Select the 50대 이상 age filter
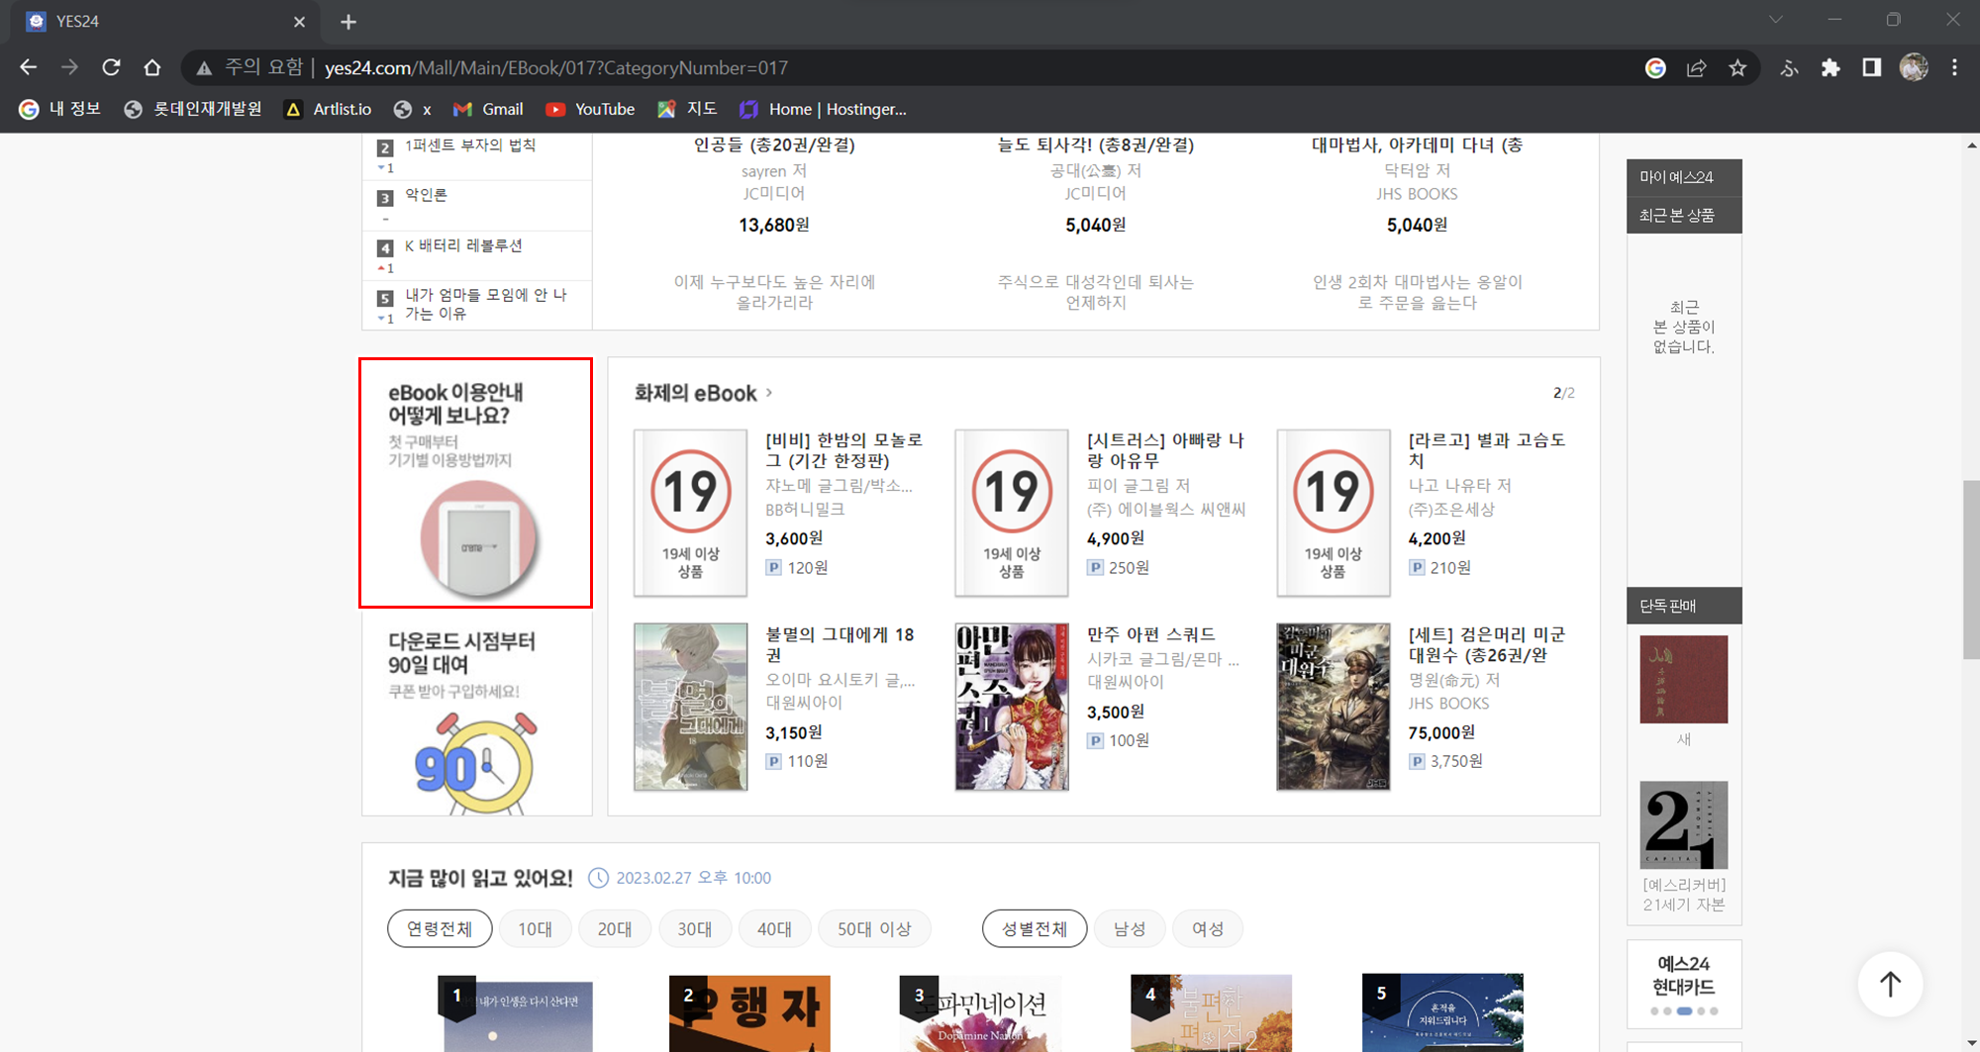This screenshot has height=1052, width=1980. 874,928
